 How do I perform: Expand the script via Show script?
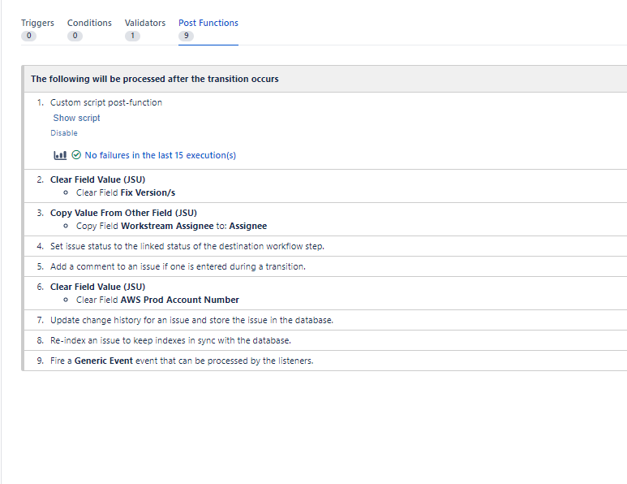77,118
